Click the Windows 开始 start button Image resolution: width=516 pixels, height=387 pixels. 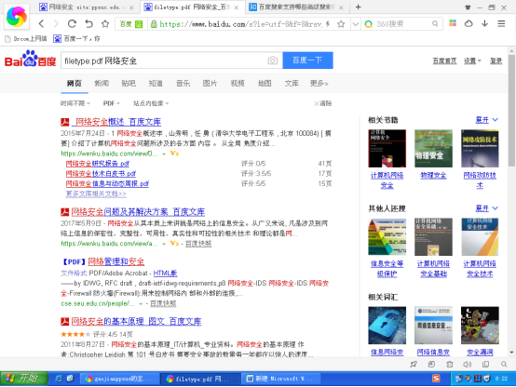click(24, 379)
